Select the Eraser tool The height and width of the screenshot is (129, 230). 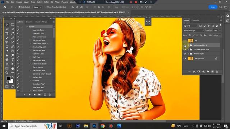click(x=7, y=51)
